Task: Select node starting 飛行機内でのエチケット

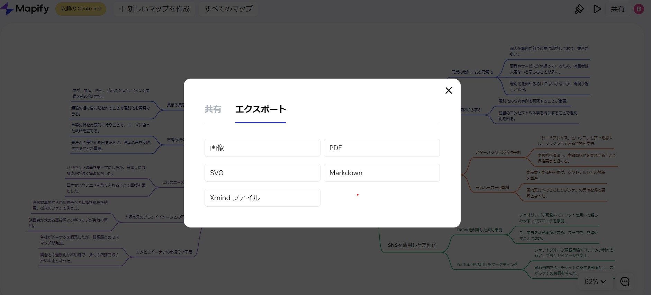Action: (x=574, y=270)
